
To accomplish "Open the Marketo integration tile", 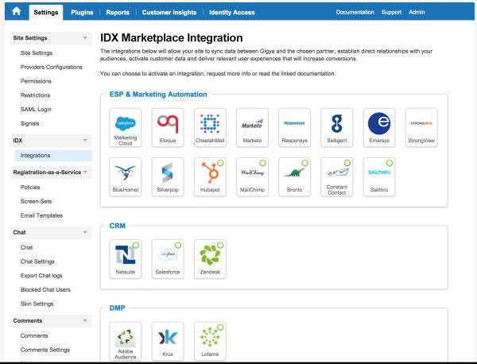I will pos(252,128).
